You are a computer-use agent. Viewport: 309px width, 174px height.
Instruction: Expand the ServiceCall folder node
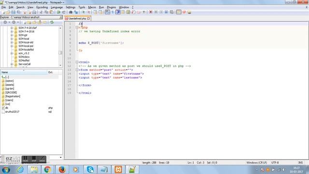(12, 64)
